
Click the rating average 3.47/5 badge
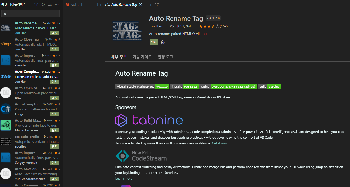[228, 87]
